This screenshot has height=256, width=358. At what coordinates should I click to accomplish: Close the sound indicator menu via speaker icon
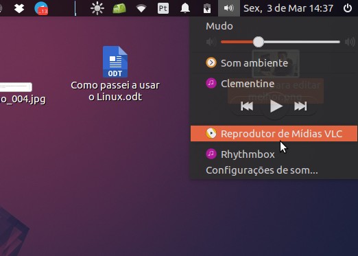[x=229, y=8]
